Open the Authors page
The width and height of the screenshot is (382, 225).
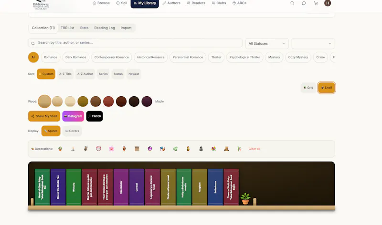coord(171,3)
